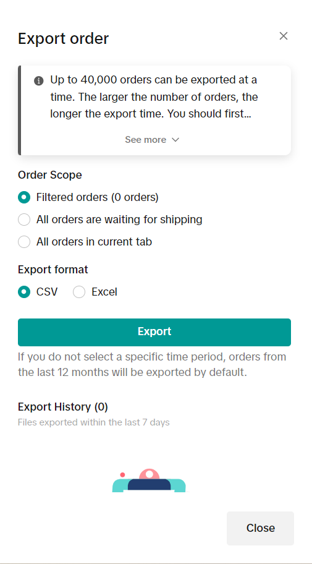
Task: Click the Export format section label
Action: coord(53,270)
